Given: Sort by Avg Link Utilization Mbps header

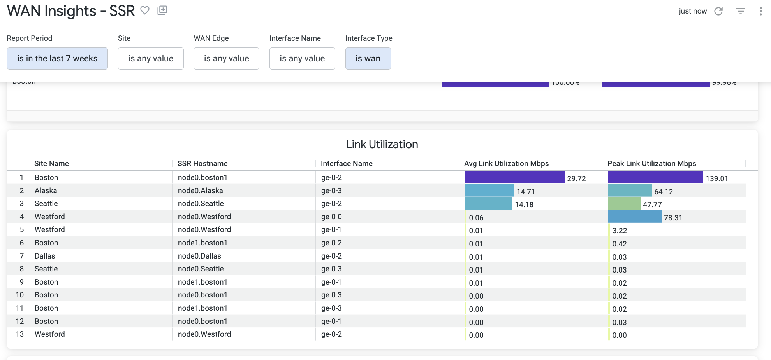Looking at the screenshot, I should [x=506, y=164].
